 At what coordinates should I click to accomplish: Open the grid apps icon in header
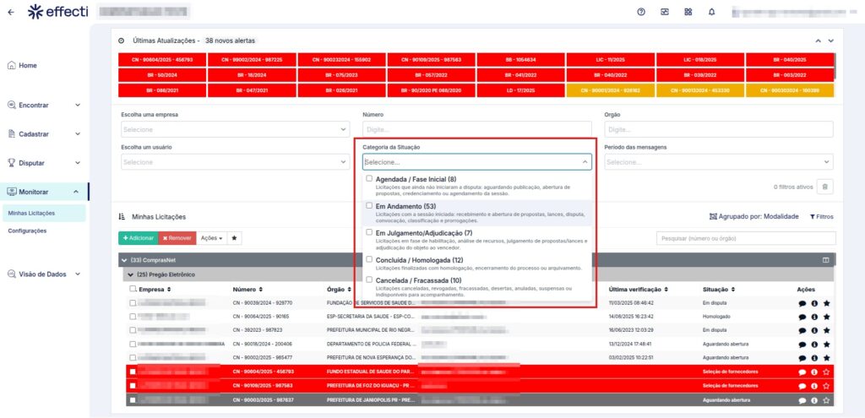click(688, 12)
